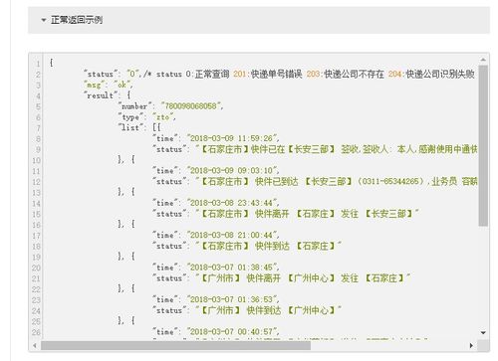The image size is (498, 361).
Task: Click the scroll left arrow of the code box
Action: pos(35,345)
